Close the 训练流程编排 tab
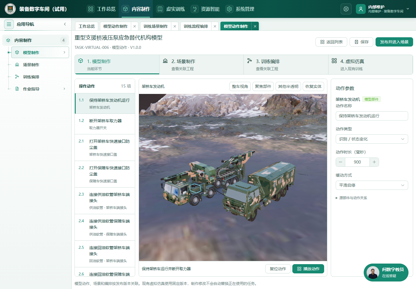The image size is (416, 289). coord(215,26)
